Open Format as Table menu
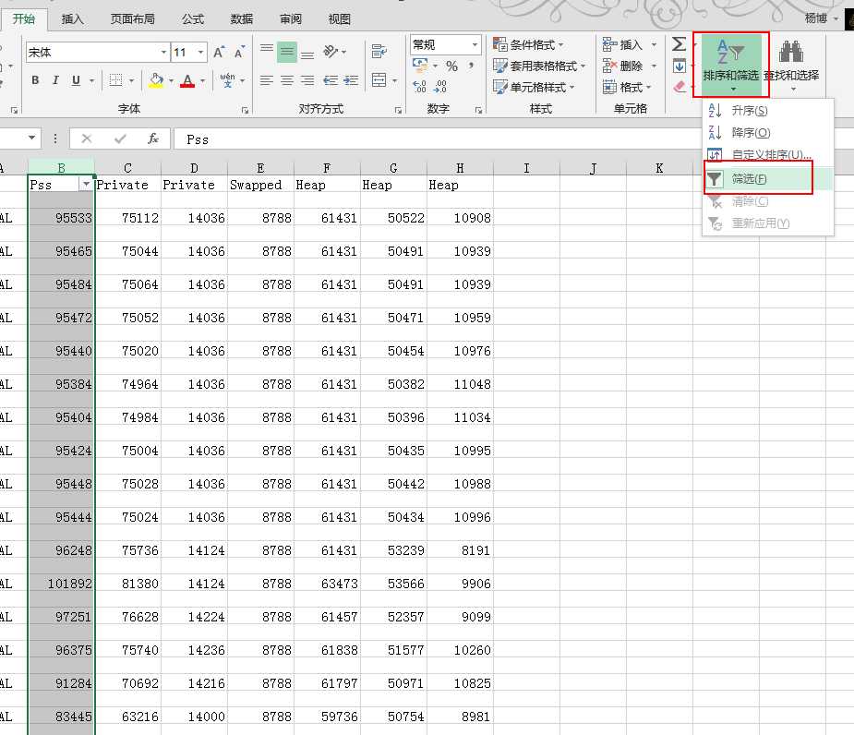 pos(538,66)
